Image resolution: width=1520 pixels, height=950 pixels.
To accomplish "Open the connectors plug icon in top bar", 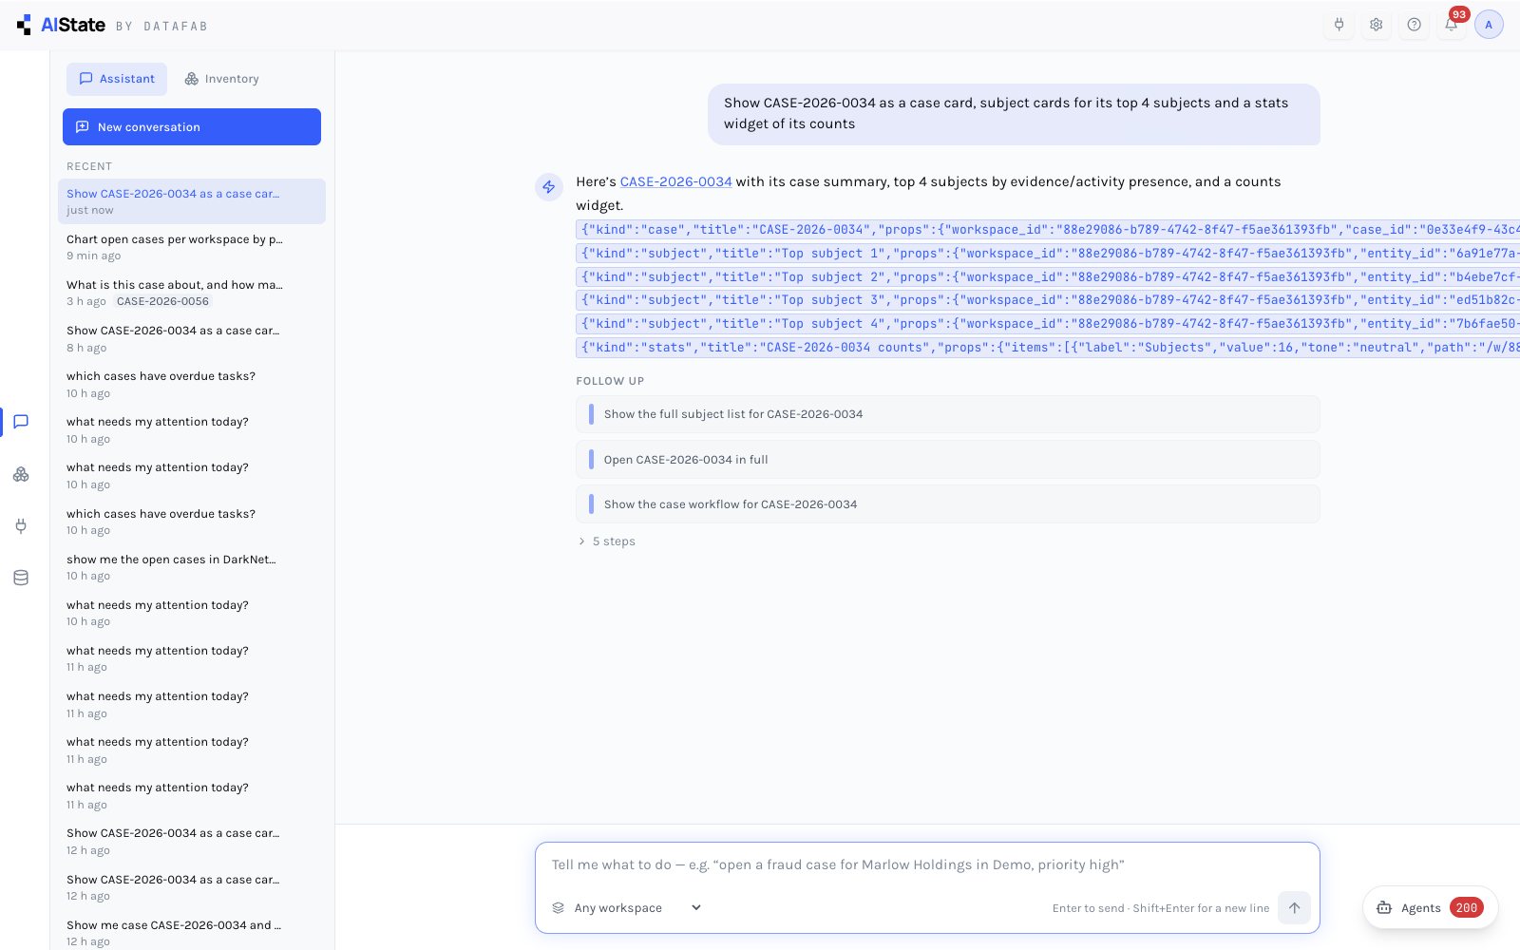I will 1339,25.
